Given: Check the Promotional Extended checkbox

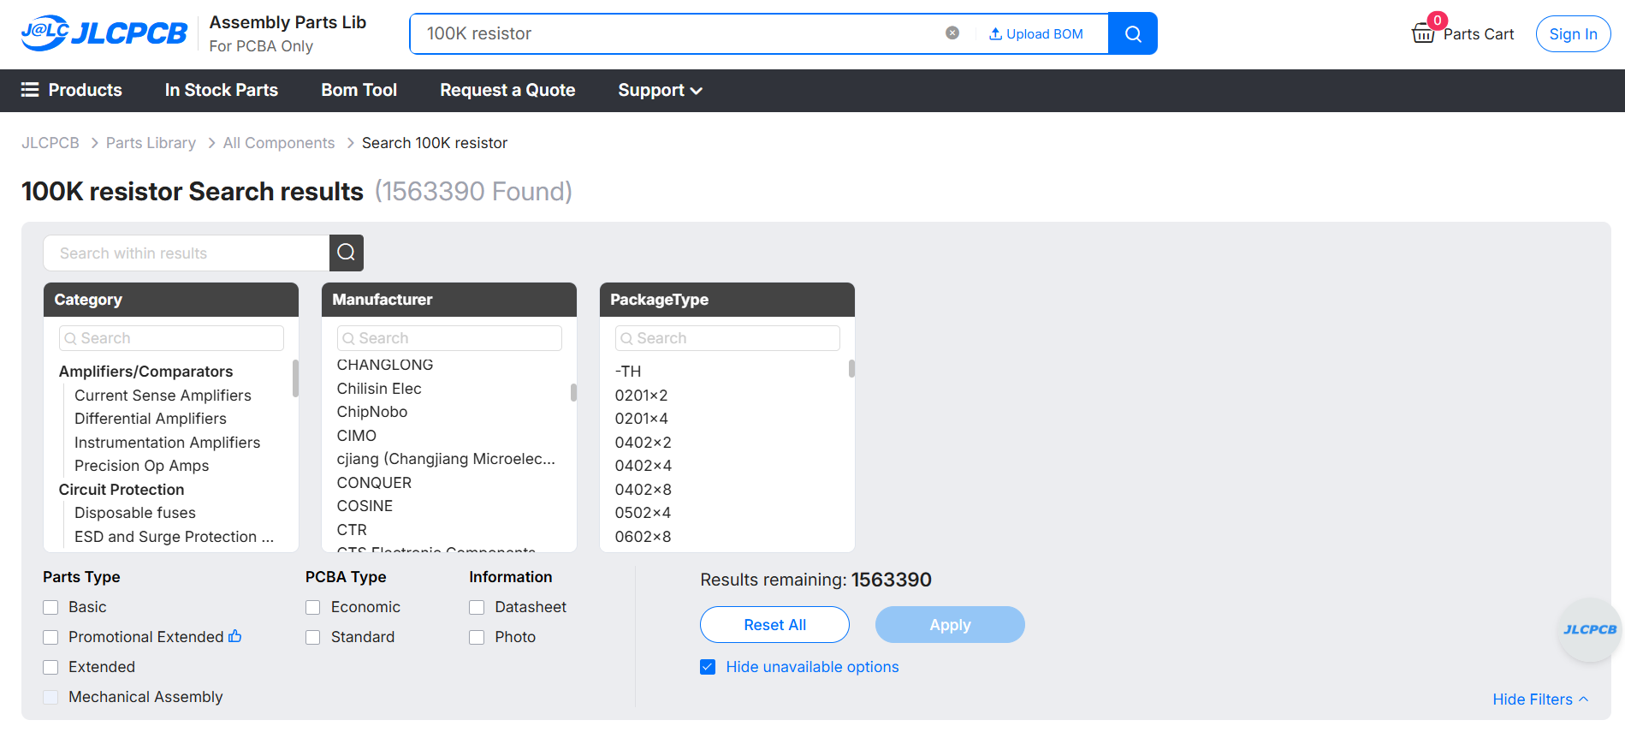Looking at the screenshot, I should pyautogui.click(x=50, y=637).
